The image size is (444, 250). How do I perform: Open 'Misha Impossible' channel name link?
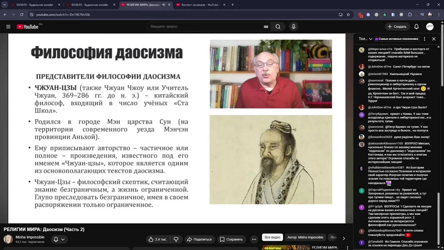pyautogui.click(x=30, y=237)
